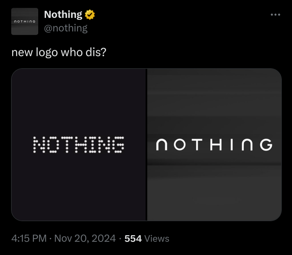The height and width of the screenshot is (255, 292).
Task: Click the dividing line between the two logos
Action: (x=146, y=144)
